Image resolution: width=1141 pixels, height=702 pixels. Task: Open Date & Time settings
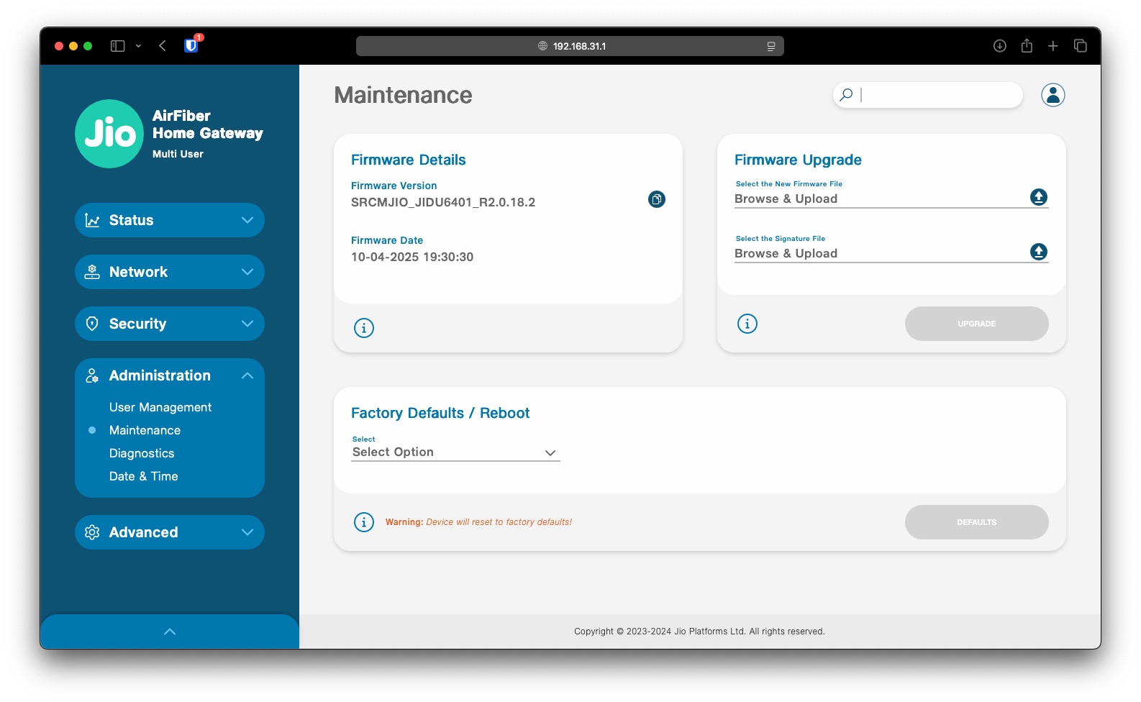click(x=144, y=476)
